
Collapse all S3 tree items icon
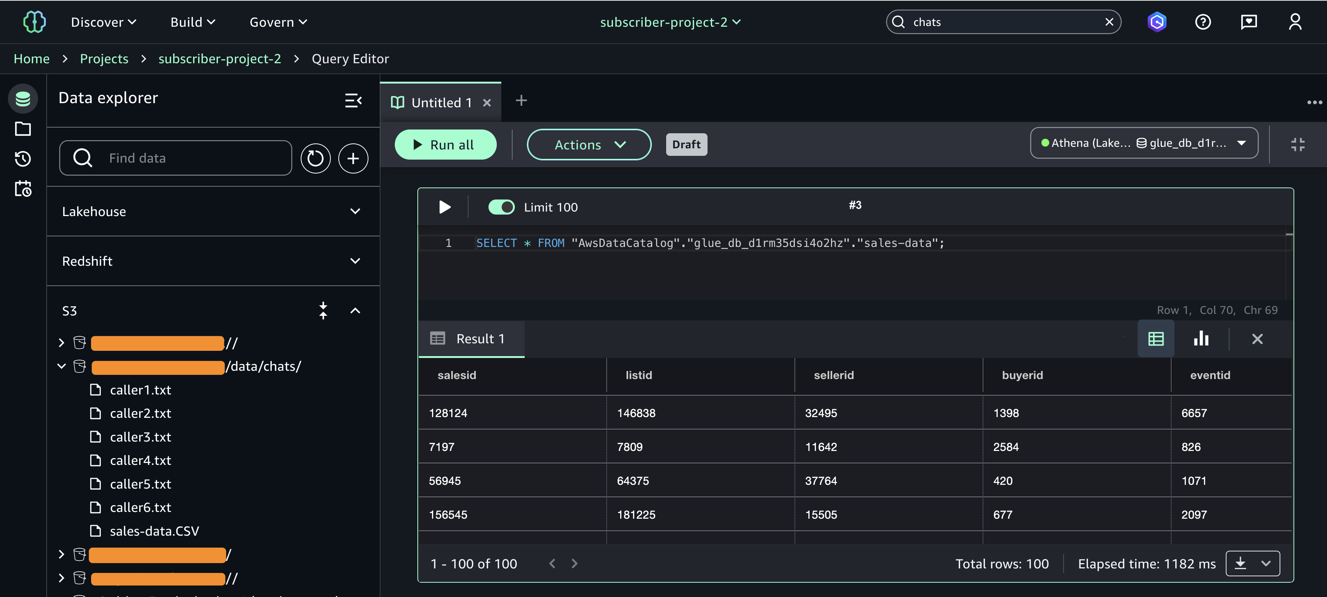click(x=323, y=311)
